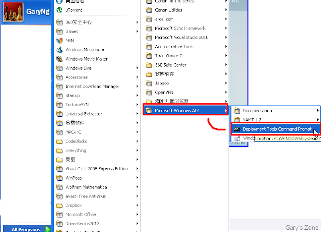Expand the VAMT 1.2 submenu arrow

(317, 119)
